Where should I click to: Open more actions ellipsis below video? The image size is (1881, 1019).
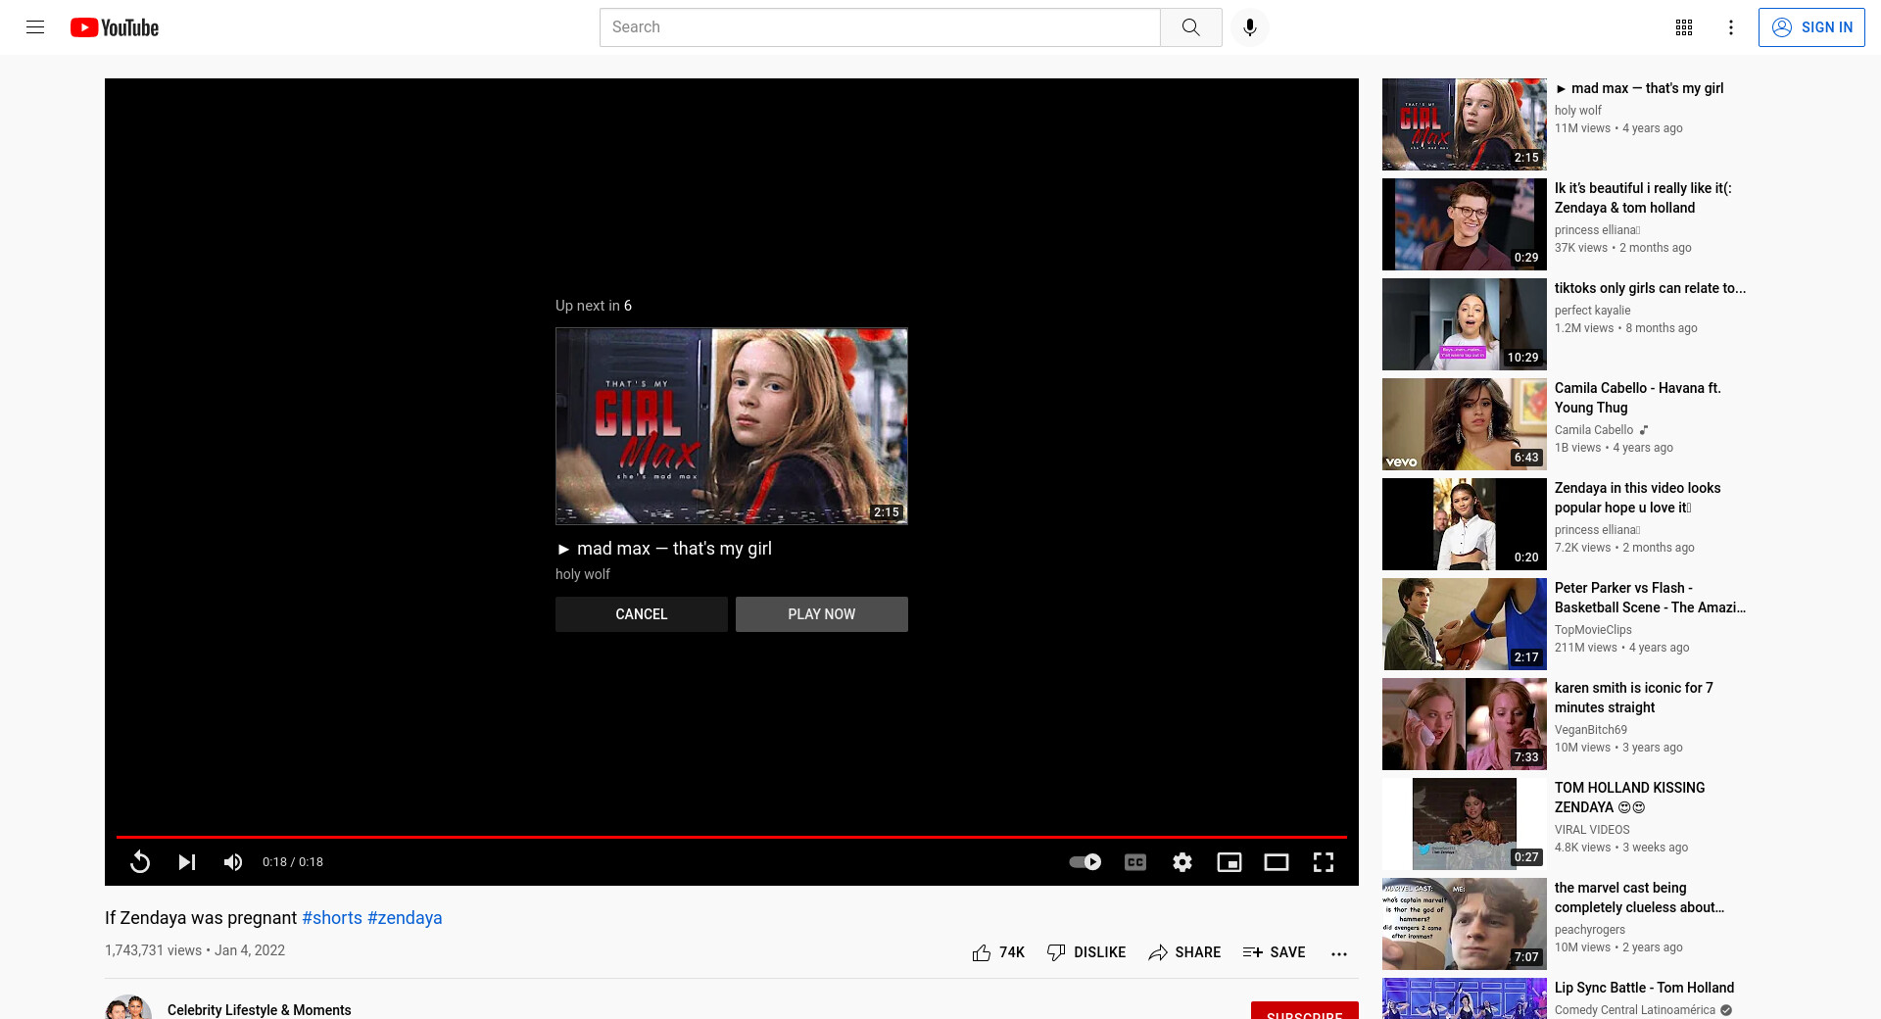pyautogui.click(x=1339, y=953)
